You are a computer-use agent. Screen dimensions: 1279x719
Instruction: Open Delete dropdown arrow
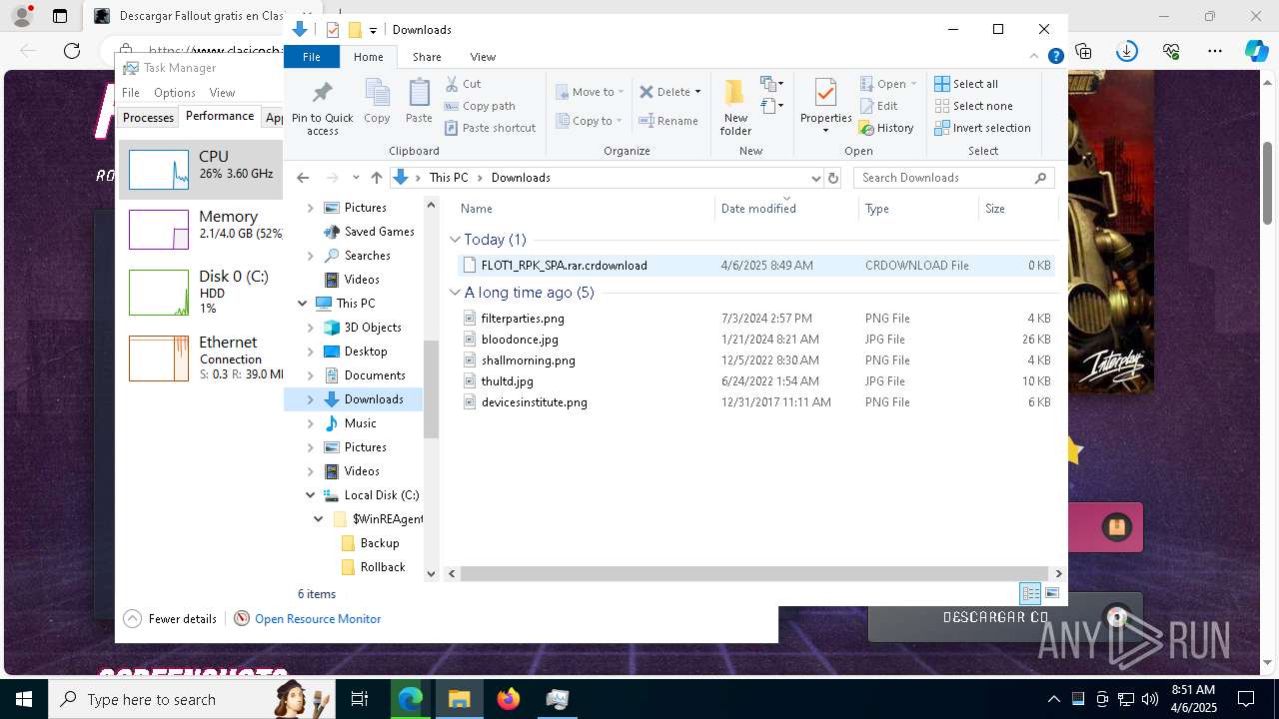tap(697, 92)
